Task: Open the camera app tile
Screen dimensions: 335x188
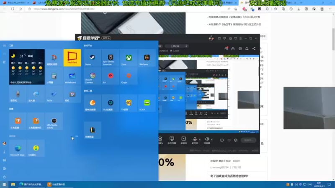Action: coord(72,94)
